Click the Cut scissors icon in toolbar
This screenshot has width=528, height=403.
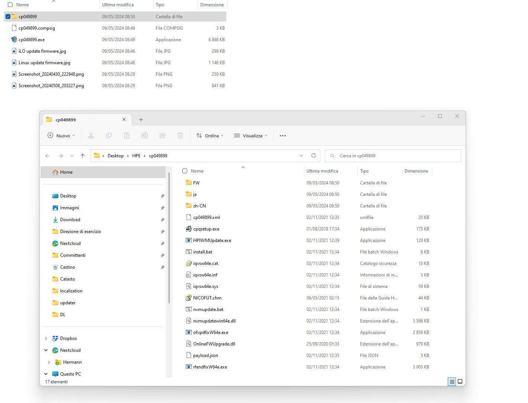pos(91,136)
